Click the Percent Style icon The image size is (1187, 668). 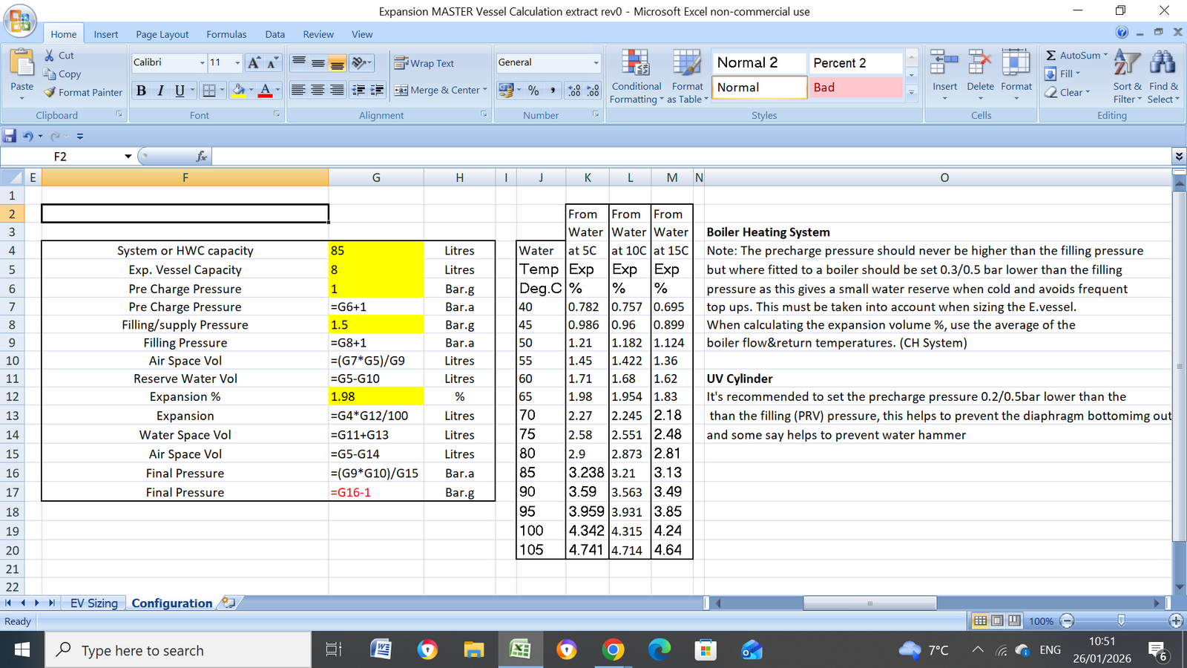click(x=533, y=91)
